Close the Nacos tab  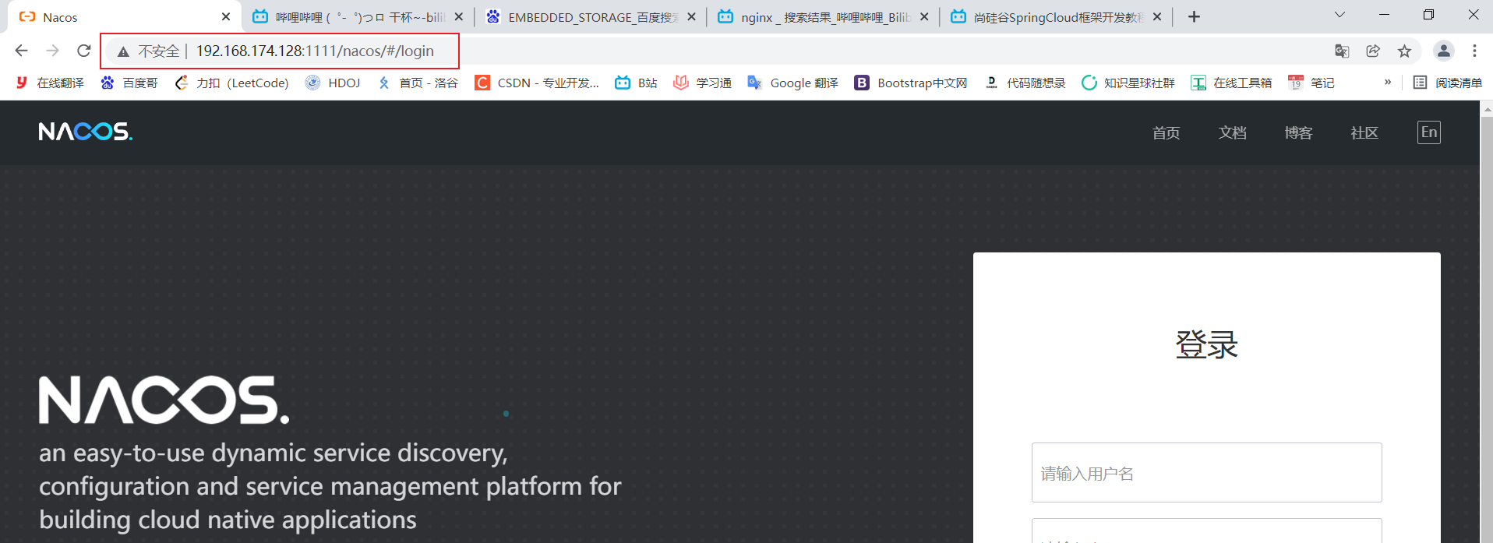[226, 16]
